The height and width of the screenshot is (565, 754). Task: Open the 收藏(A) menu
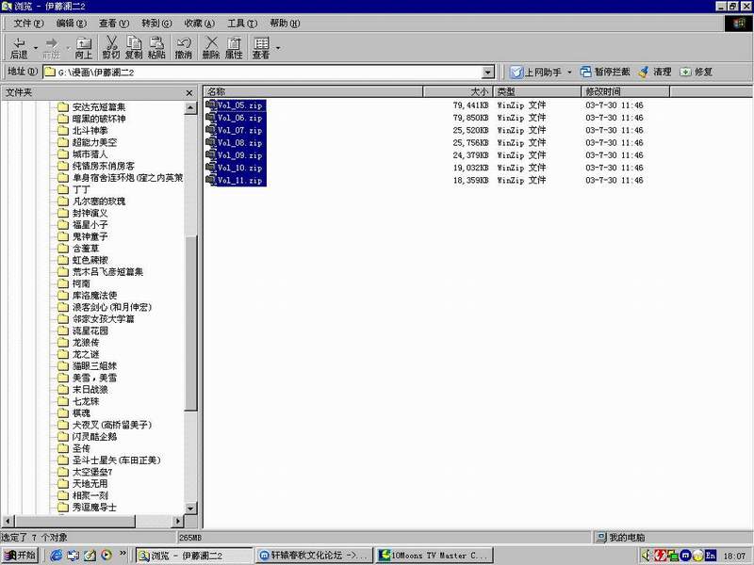click(x=200, y=23)
